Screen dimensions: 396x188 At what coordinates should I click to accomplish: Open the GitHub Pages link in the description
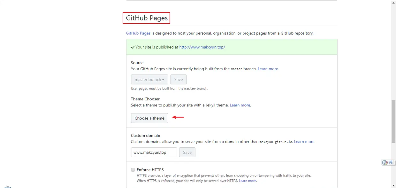138,33
